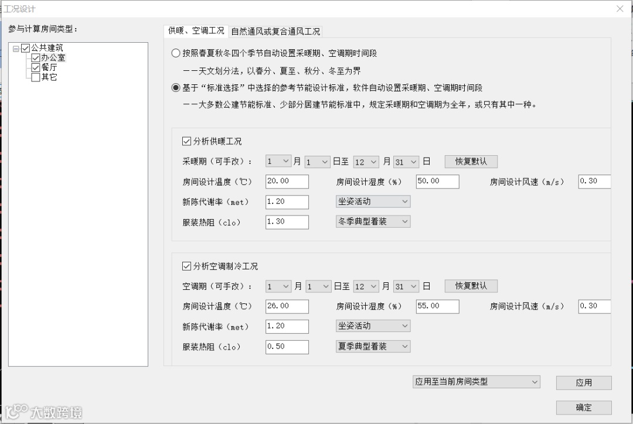Click the heating design temperature input field
633x424 pixels.
287,182
